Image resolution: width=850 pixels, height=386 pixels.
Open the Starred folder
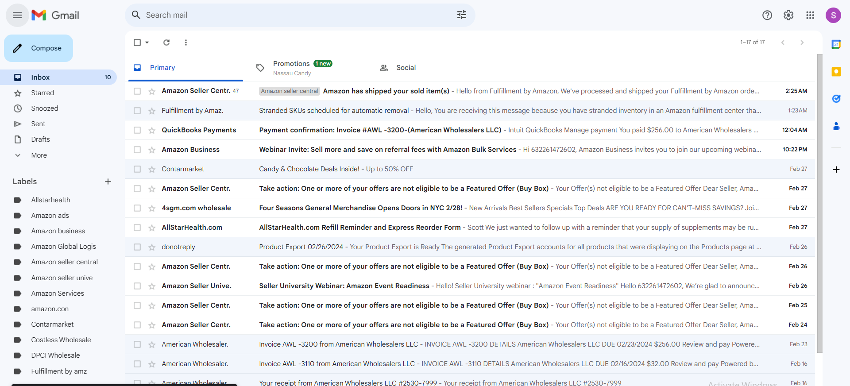click(58, 93)
